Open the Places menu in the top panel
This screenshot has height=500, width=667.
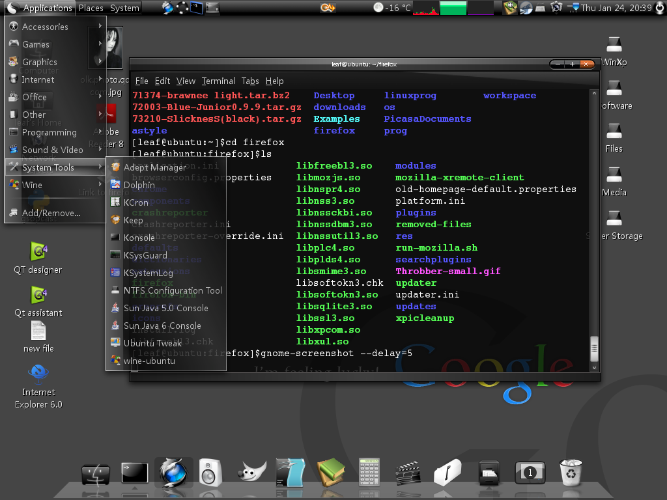pos(91,8)
